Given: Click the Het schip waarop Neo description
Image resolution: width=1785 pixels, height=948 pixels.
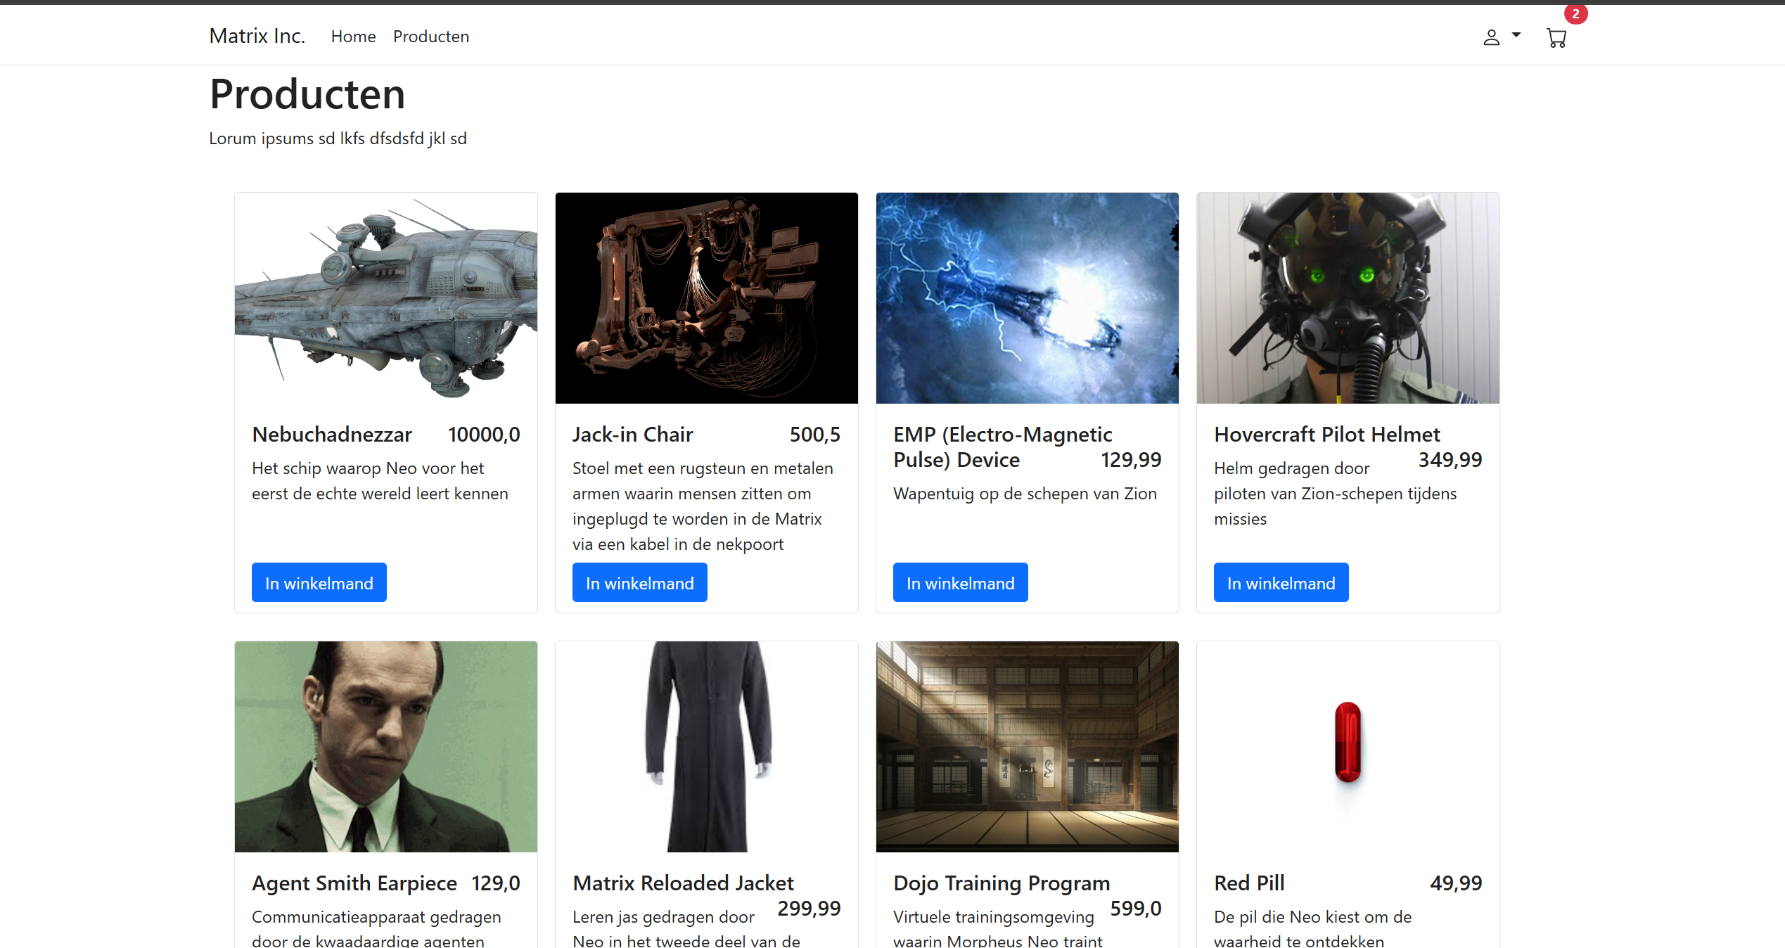Looking at the screenshot, I should pyautogui.click(x=380, y=481).
